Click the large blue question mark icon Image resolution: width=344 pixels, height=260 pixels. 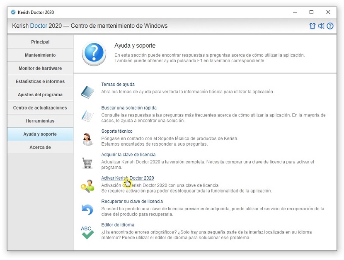(x=94, y=53)
